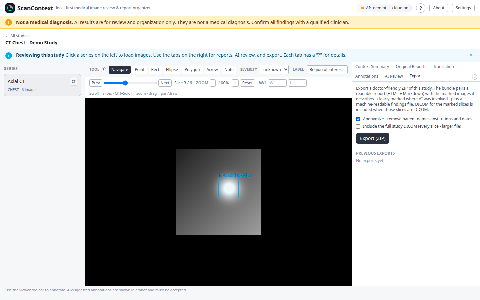The height and width of the screenshot is (300, 480).
Task: Choose the Note tool
Action: [x=229, y=70]
